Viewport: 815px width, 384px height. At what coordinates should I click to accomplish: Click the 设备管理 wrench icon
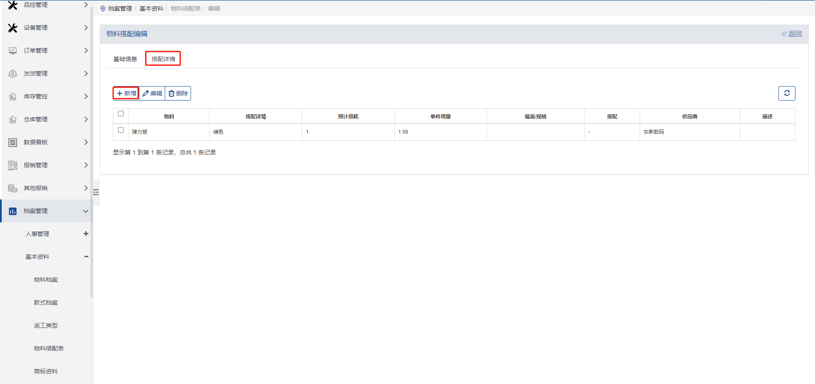point(13,28)
